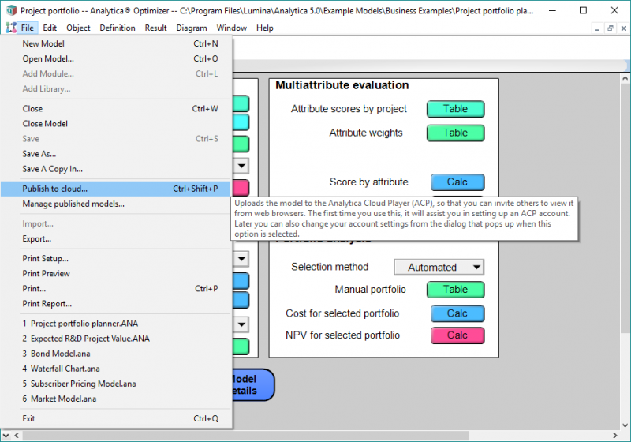Click 'Selection method' label text
631x442 pixels.
[x=330, y=267]
